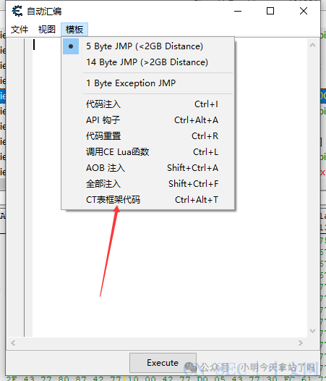Open the 视图 menu

pos(47,30)
